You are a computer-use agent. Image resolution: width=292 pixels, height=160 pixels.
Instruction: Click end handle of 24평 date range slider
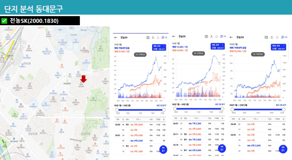(x=164, y=110)
